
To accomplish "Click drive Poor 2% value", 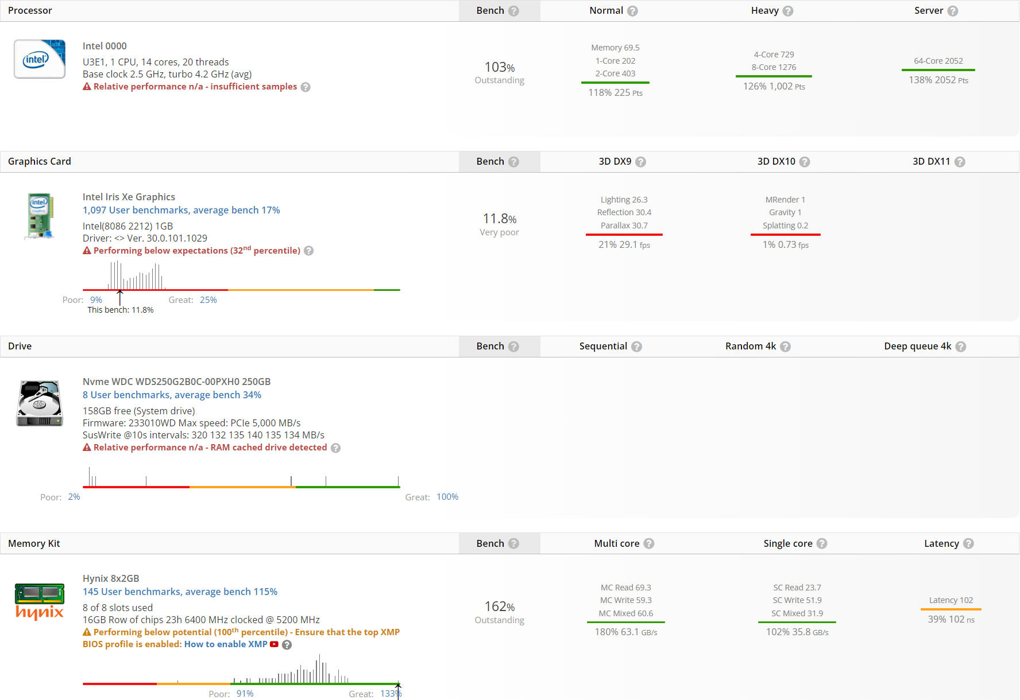I will [x=74, y=497].
